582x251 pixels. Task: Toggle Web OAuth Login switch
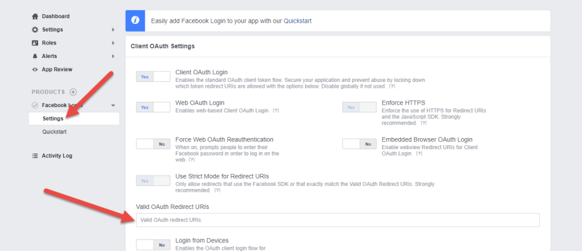click(153, 107)
